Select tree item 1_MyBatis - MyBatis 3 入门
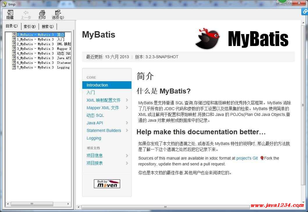This screenshot has width=308, height=212. [x=40, y=39]
